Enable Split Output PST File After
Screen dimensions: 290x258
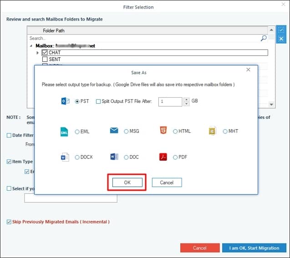tap(98, 101)
